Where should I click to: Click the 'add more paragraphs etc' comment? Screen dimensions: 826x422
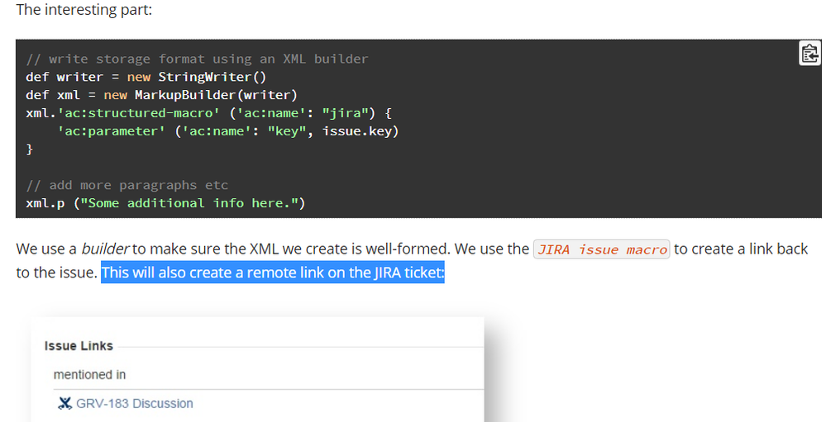pyautogui.click(x=127, y=185)
